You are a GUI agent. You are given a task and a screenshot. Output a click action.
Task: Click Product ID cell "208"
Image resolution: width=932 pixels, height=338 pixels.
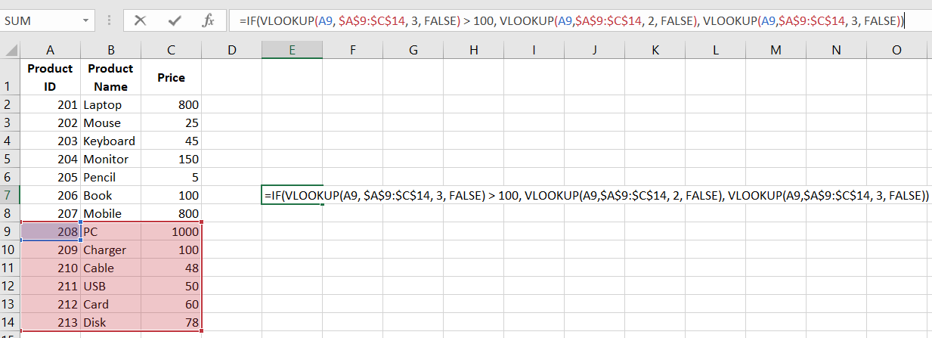[50, 231]
